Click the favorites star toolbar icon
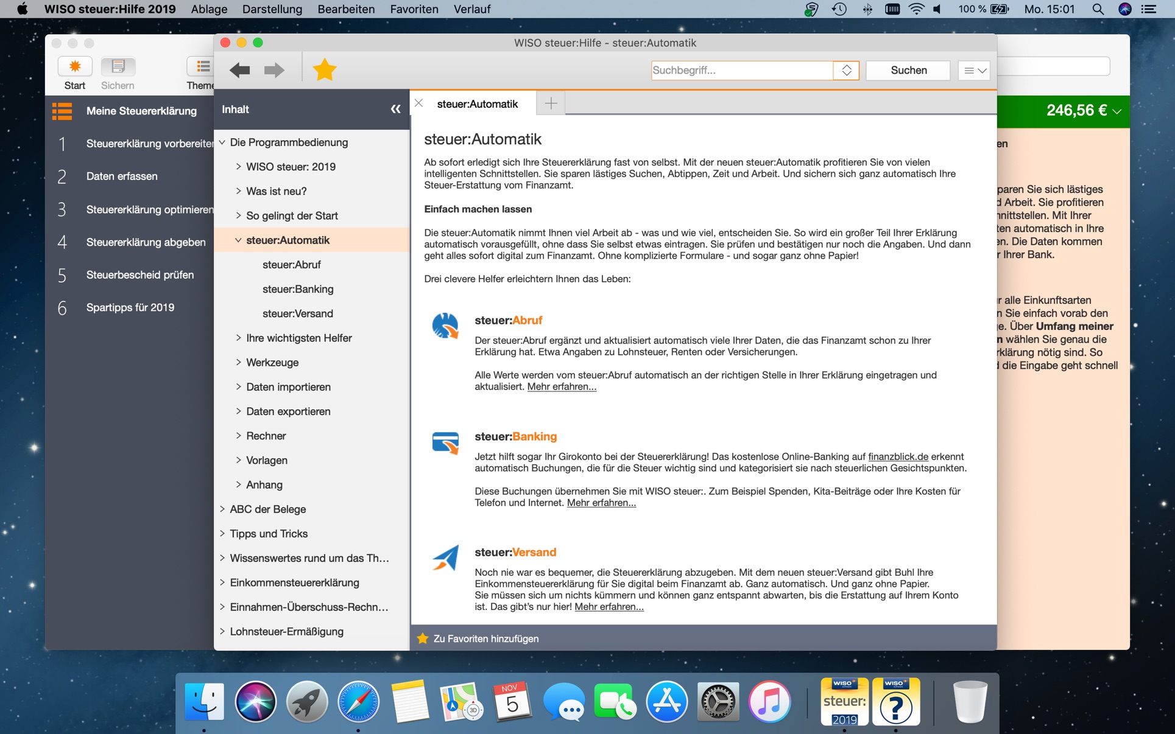 coord(325,70)
